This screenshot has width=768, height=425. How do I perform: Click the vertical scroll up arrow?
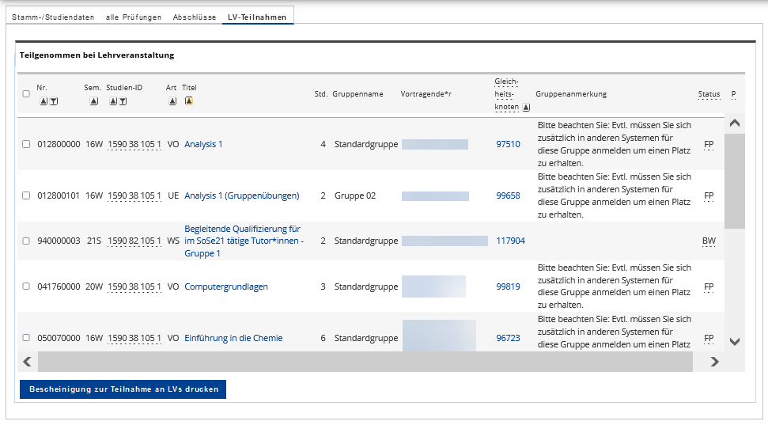[735, 123]
